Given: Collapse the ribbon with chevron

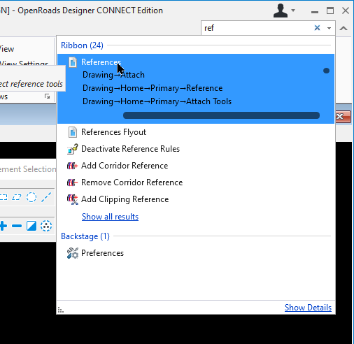Looking at the screenshot, I should click(x=344, y=29).
